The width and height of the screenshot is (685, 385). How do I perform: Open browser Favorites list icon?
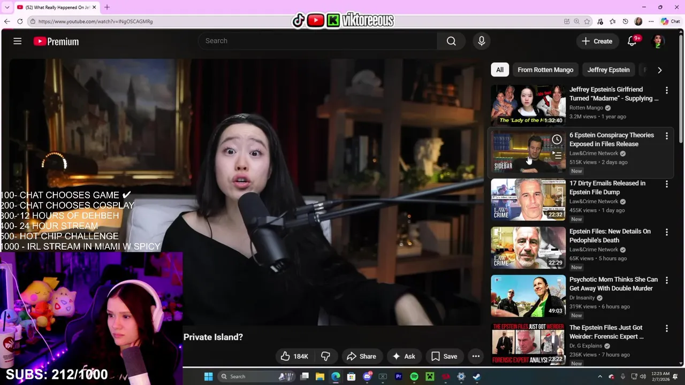click(613, 21)
